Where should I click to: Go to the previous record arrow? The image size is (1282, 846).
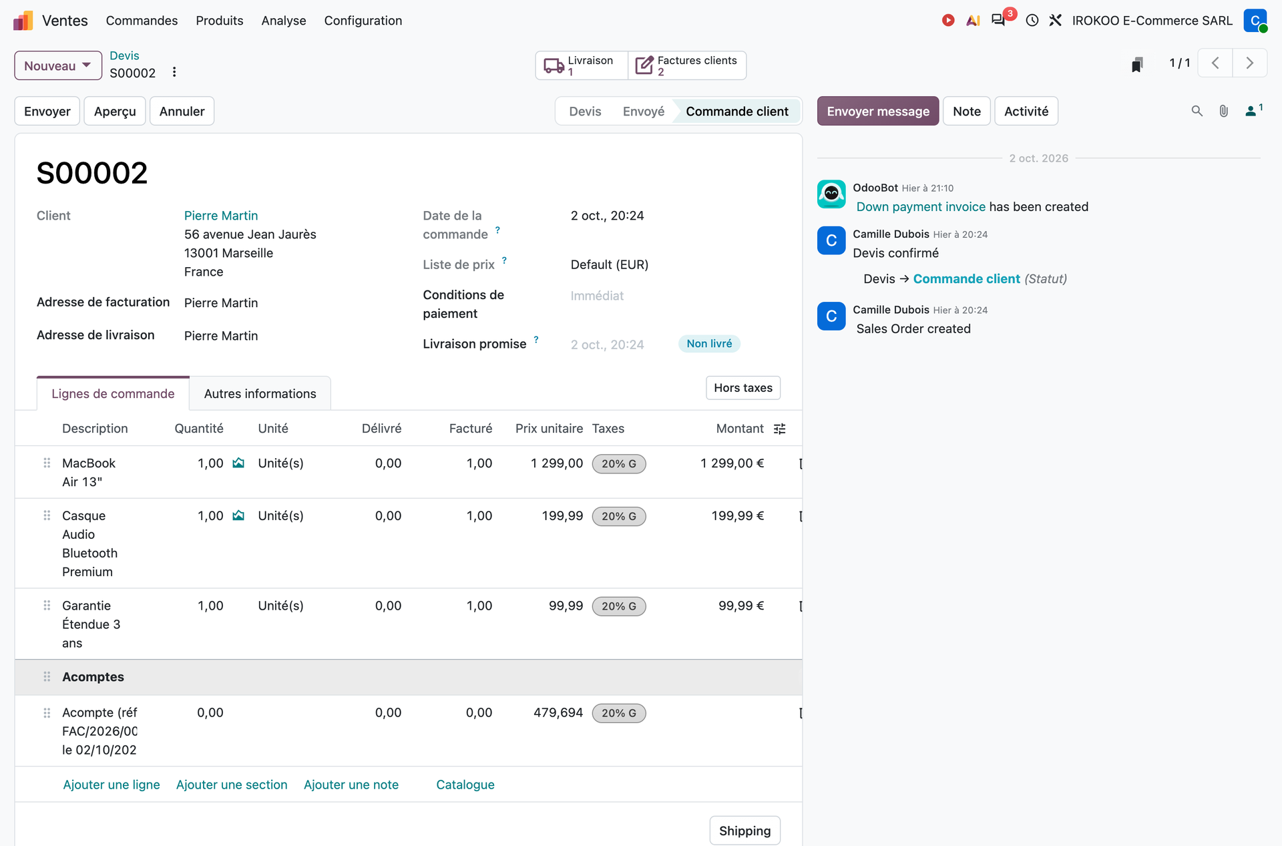1215,63
